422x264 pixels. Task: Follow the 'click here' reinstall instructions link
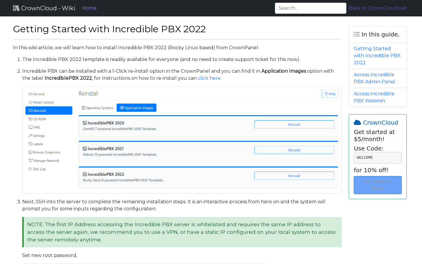(x=209, y=78)
